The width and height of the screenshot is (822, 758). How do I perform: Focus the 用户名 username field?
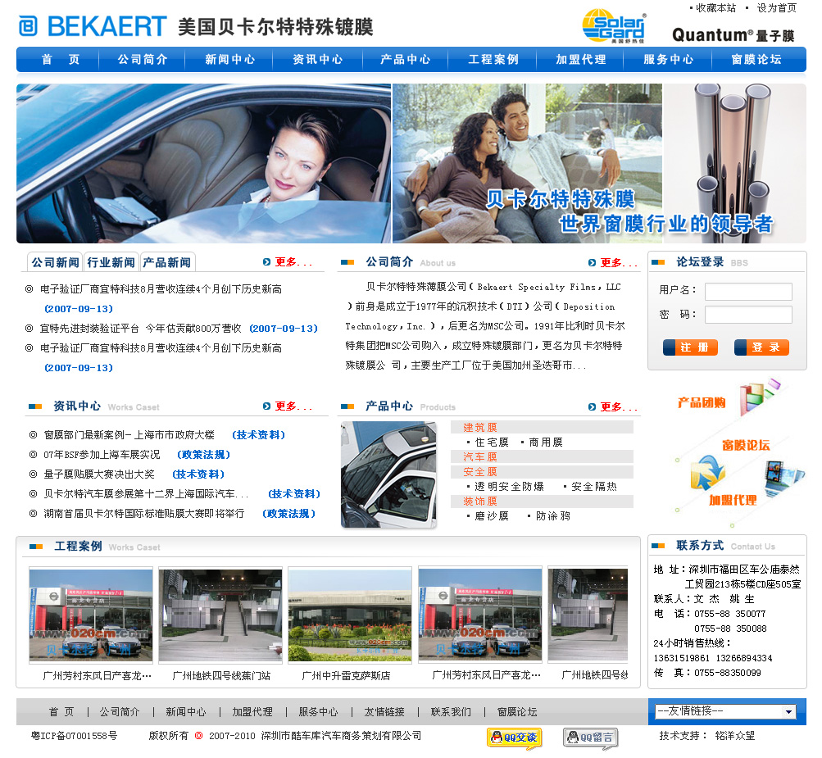(748, 292)
